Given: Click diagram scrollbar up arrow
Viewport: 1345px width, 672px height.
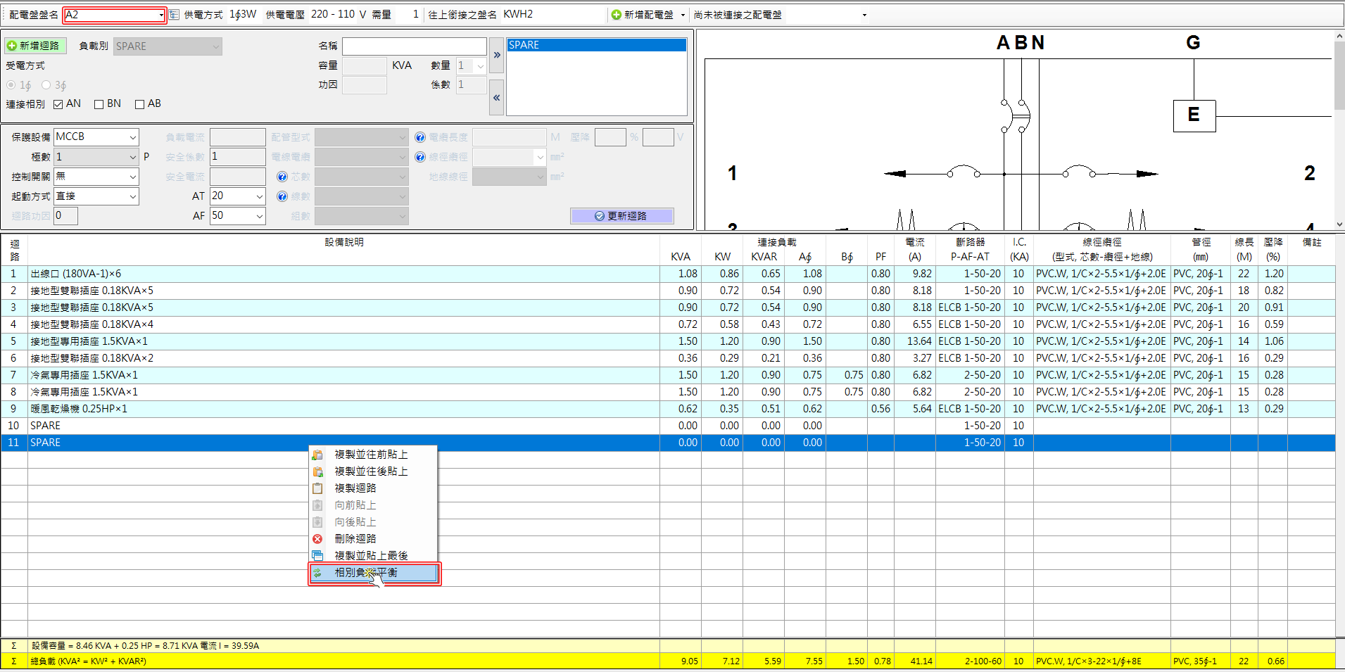Looking at the screenshot, I should pos(1339,36).
